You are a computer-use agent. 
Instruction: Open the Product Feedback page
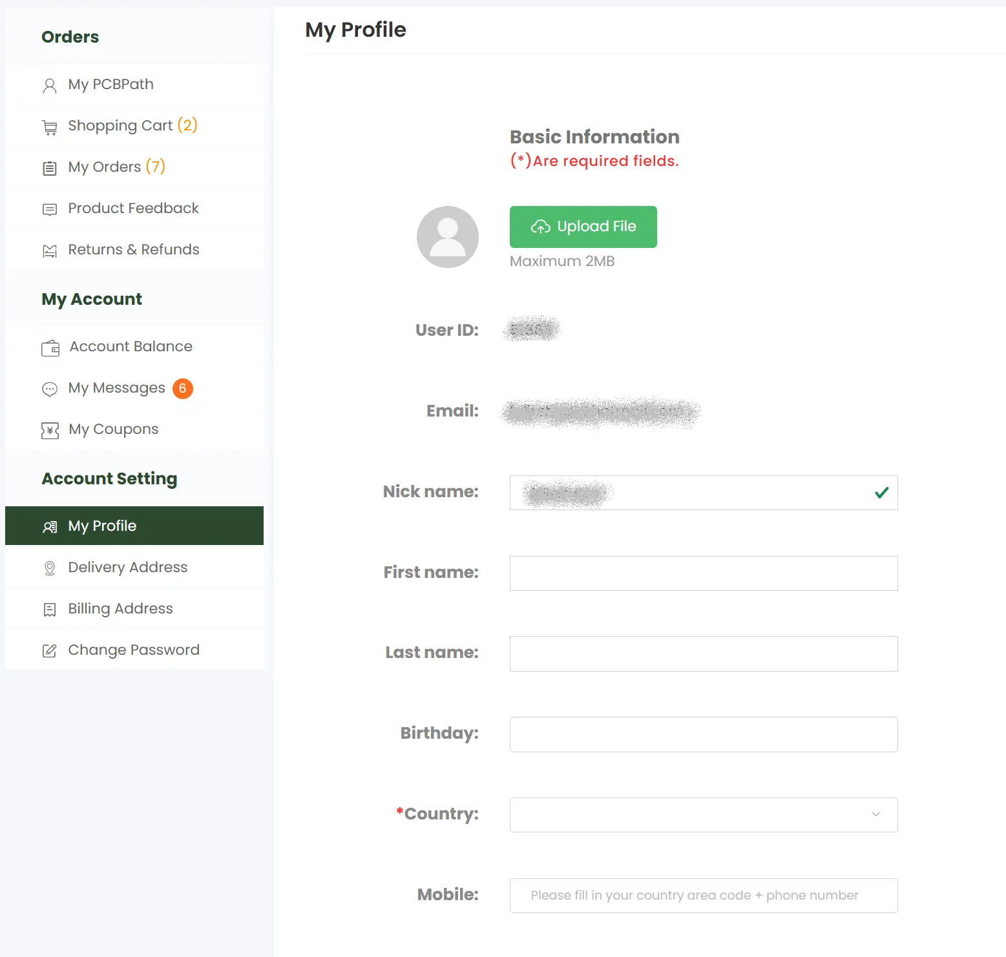click(133, 208)
